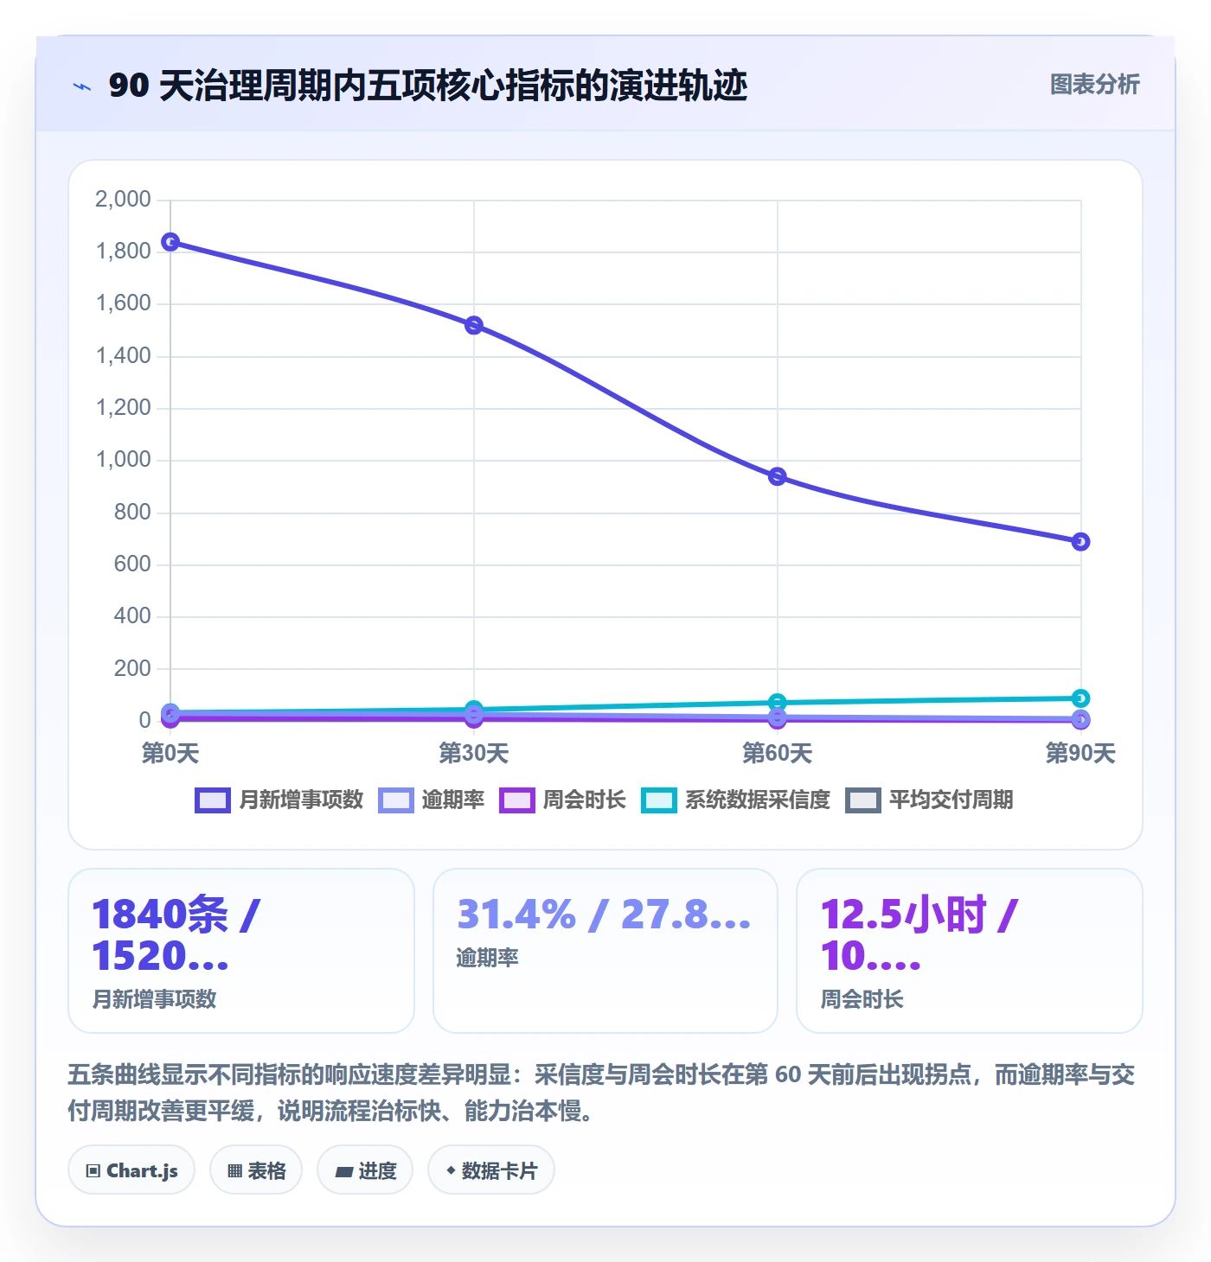The image size is (1211, 1262).
Task: Click the 月新增事项数 point at 第60天
Action: [x=778, y=477]
